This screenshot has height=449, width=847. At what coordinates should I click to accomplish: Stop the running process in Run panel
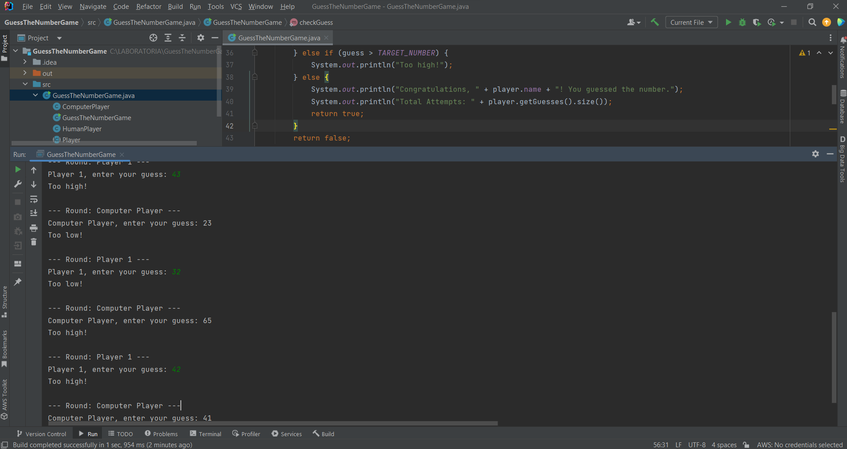click(x=18, y=202)
